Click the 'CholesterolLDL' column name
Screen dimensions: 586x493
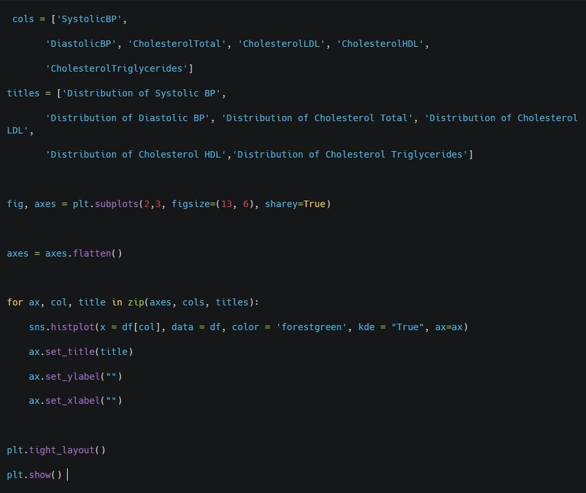tap(281, 44)
